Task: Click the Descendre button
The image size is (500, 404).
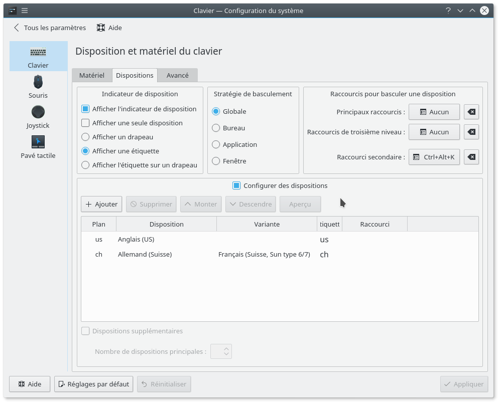Action: [251, 204]
